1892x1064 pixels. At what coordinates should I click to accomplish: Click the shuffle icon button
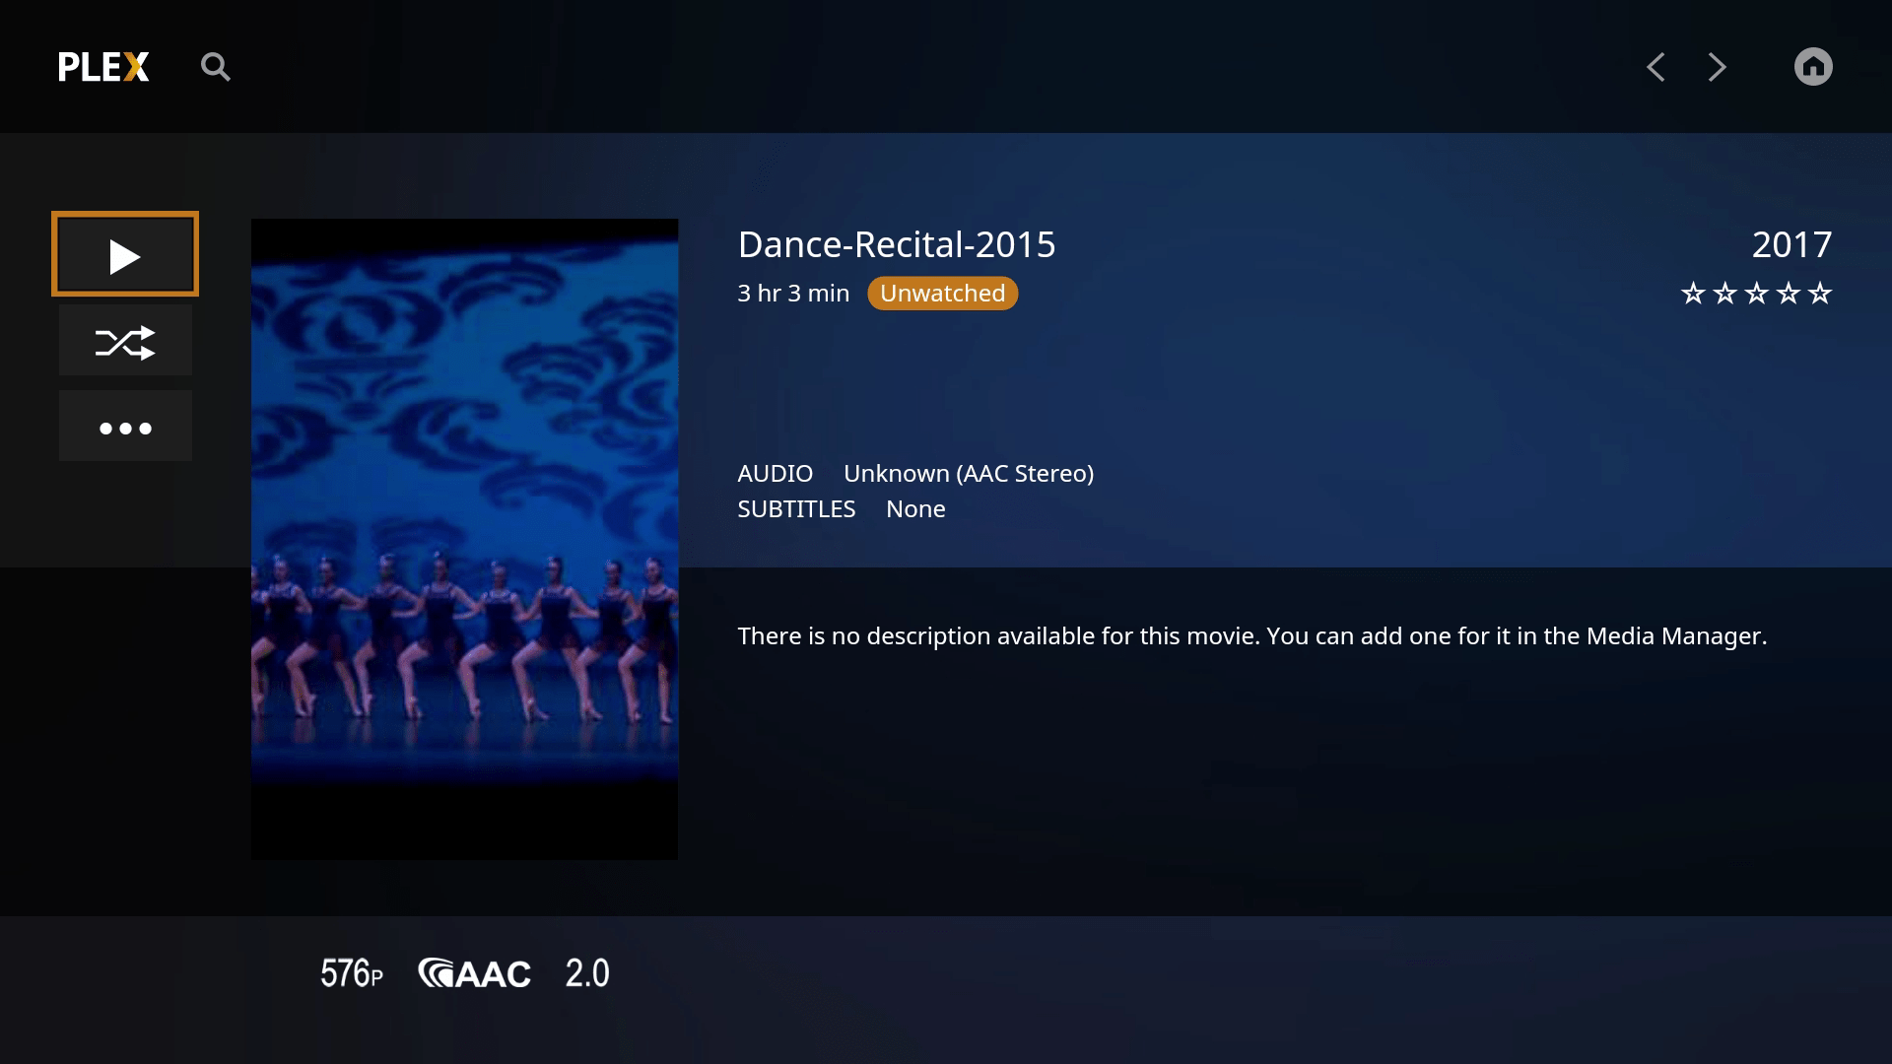click(125, 341)
